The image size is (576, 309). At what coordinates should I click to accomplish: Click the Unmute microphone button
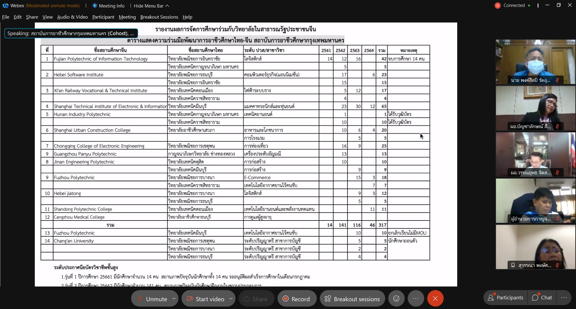click(x=152, y=299)
